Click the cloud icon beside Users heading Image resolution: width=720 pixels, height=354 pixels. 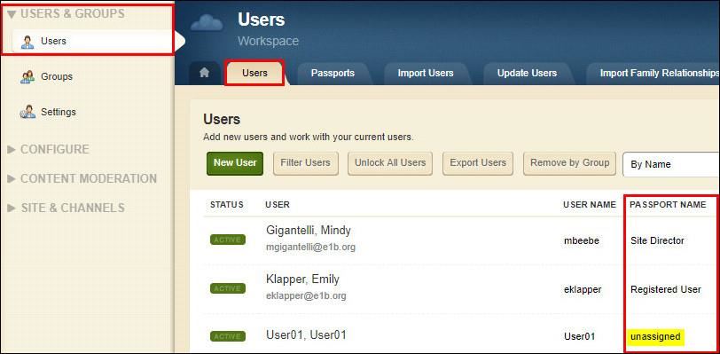[207, 23]
